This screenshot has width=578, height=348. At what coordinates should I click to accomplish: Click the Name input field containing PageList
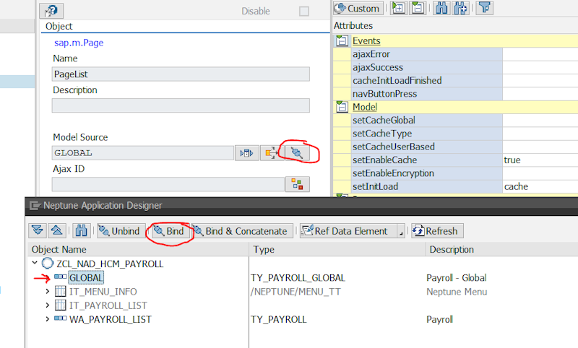(181, 74)
